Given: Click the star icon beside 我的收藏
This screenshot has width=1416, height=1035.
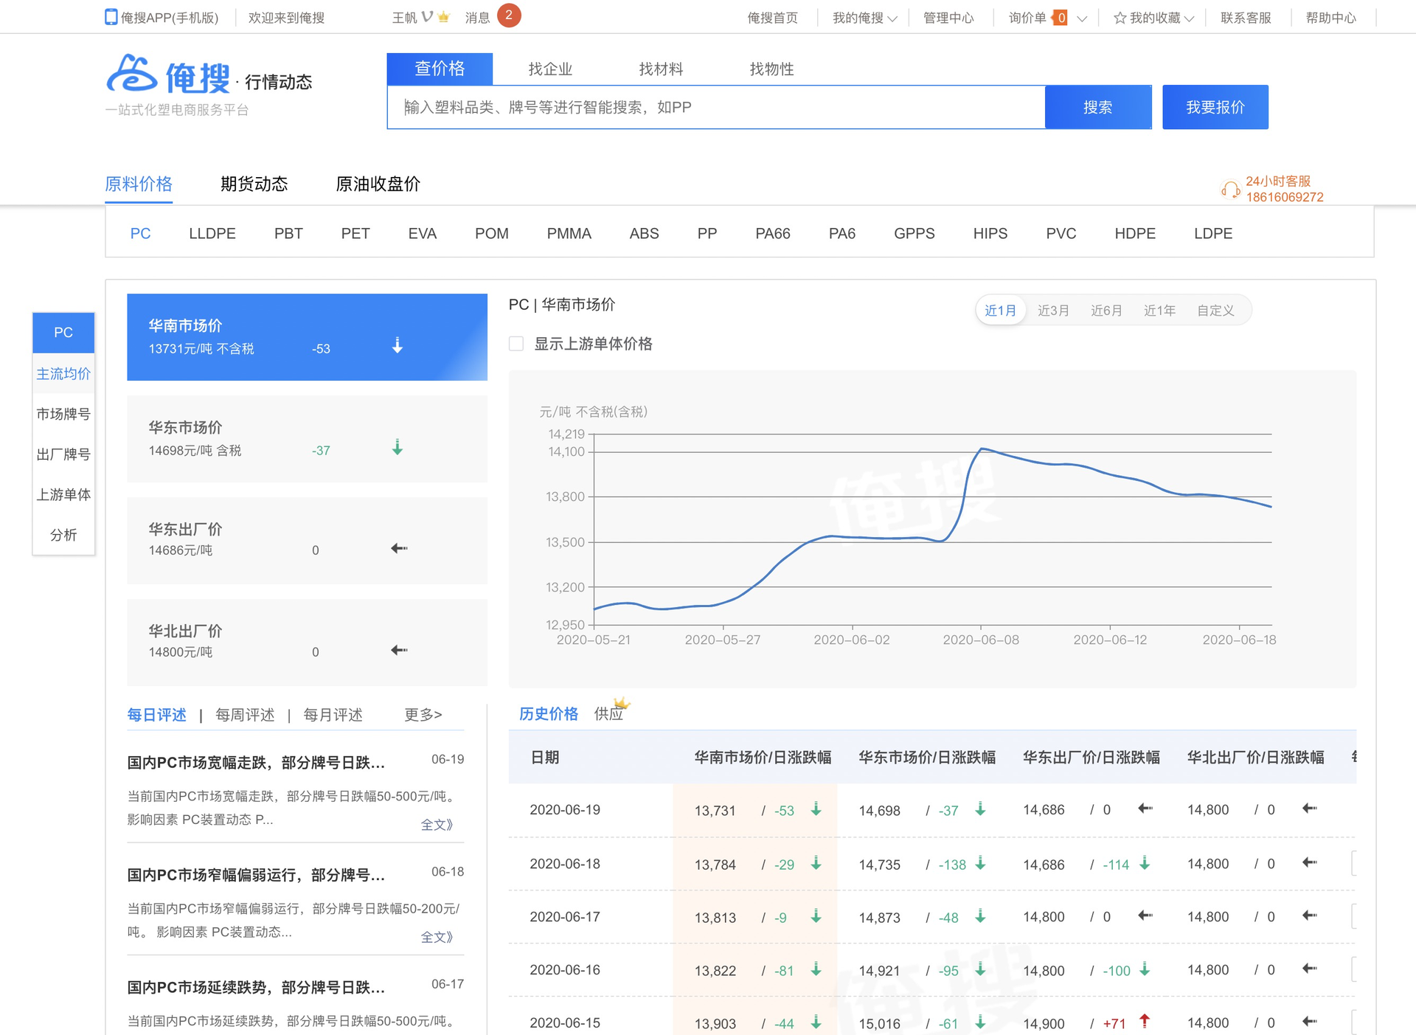Looking at the screenshot, I should [1120, 18].
